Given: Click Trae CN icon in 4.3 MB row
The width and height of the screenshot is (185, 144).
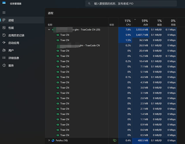Looking at the screenshot, I should [58, 82].
